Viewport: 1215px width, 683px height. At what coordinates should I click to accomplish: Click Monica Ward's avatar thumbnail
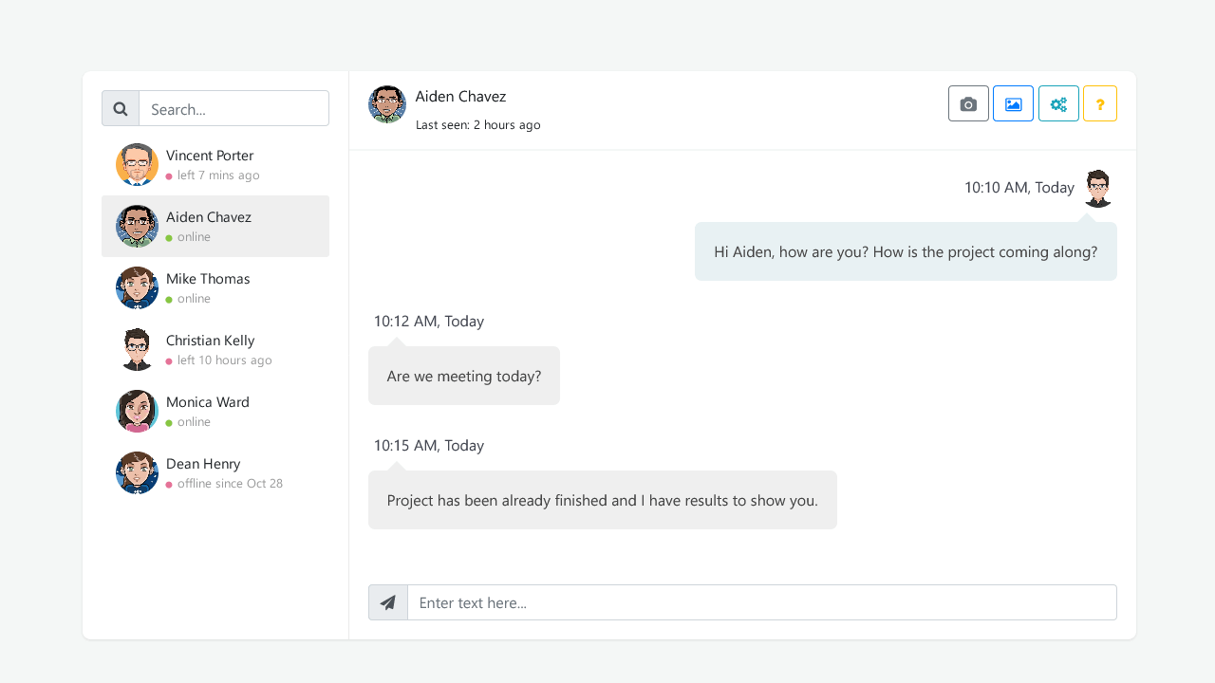pyautogui.click(x=137, y=410)
